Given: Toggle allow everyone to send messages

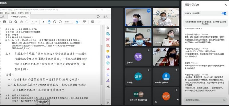Looking at the screenshot, I should click(224, 13).
